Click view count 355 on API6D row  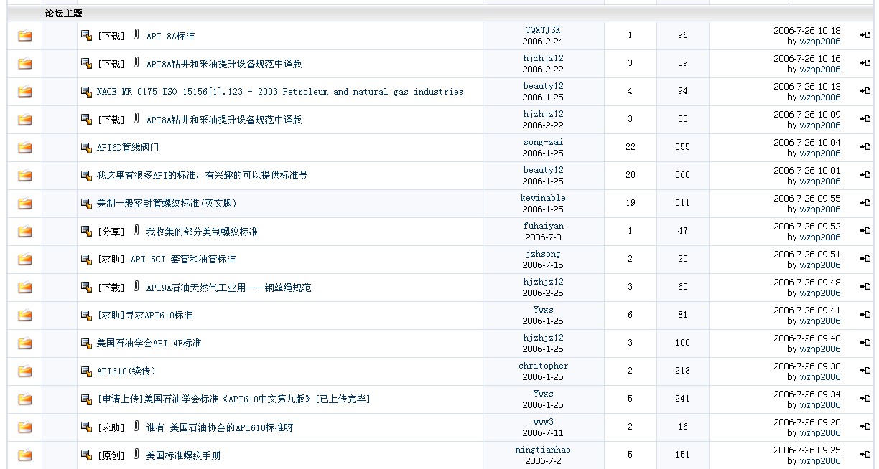point(682,147)
